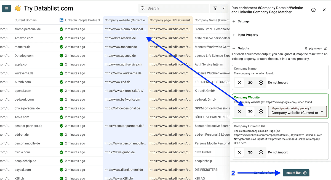This screenshot has width=331, height=180.
Task: Click the filter funnel icon
Action: coord(215,8)
